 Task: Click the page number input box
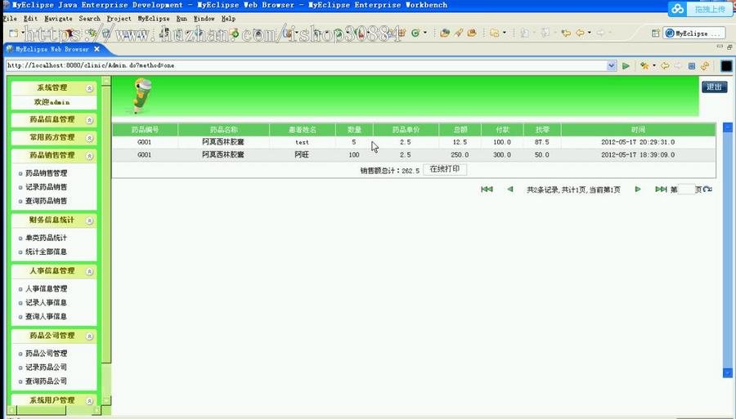coord(686,189)
